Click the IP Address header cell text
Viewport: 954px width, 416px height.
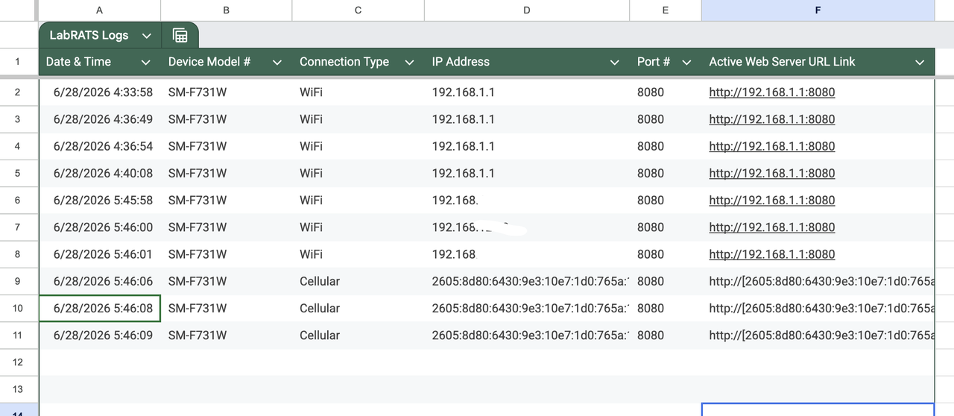tap(461, 62)
